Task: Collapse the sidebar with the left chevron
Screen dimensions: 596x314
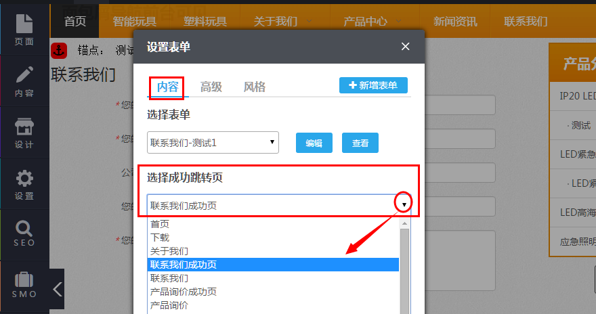Action: pyautogui.click(x=58, y=289)
